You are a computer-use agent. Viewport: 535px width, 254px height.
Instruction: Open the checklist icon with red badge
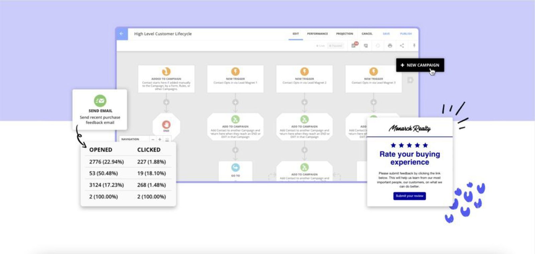coord(354,45)
